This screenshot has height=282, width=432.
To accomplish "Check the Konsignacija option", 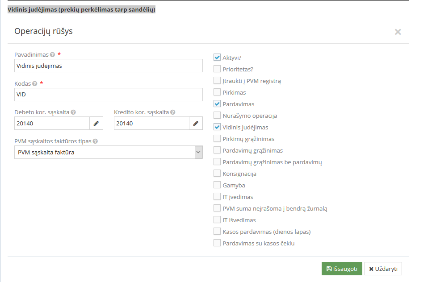I will [217, 174].
